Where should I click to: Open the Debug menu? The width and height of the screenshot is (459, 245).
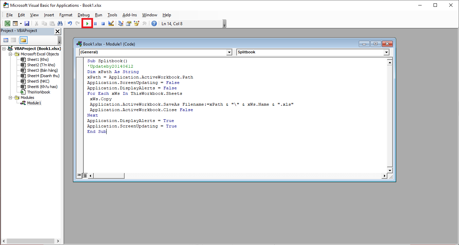point(84,15)
